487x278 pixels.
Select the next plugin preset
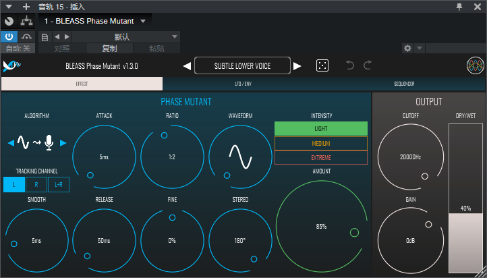pyautogui.click(x=297, y=66)
